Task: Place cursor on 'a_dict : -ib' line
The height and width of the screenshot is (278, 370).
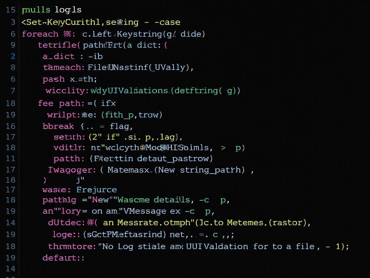Action: pos(73,56)
